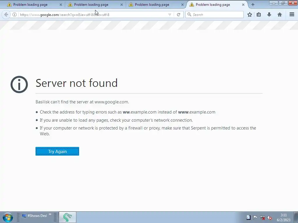The width and height of the screenshot is (298, 223).
Task: Expand the taskbar toolbar chevron
Action: tap(50, 215)
